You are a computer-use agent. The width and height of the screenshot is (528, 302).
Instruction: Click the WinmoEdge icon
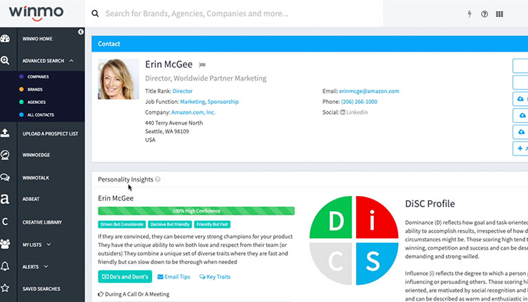(5, 155)
